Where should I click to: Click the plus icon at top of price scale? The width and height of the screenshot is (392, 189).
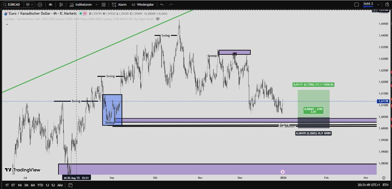coord(374,11)
